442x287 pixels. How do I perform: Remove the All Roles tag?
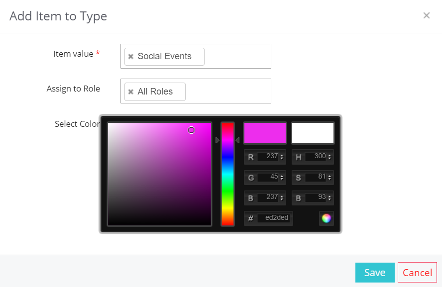[x=130, y=92]
